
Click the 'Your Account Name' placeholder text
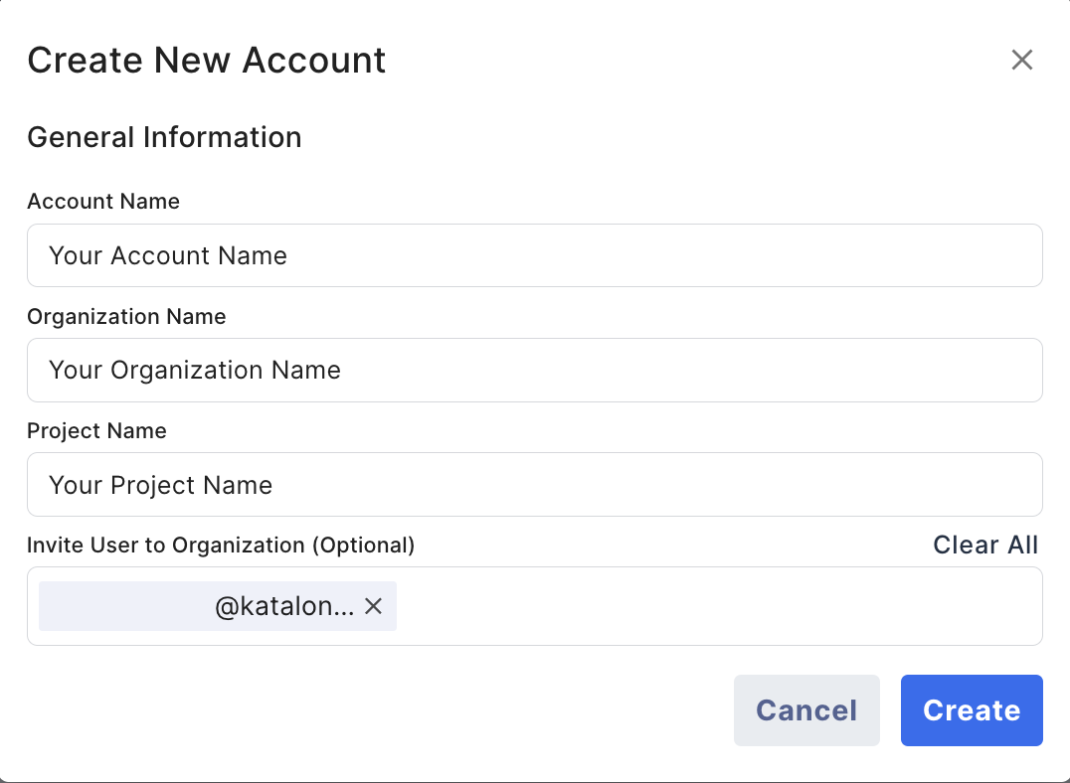(168, 256)
